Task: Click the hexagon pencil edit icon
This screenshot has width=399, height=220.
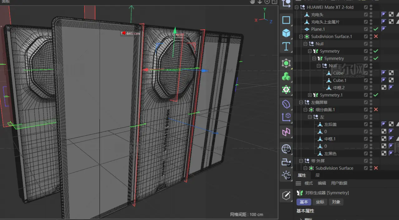Action: point(286,195)
